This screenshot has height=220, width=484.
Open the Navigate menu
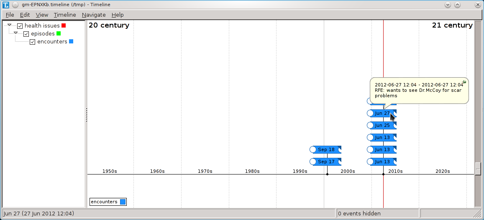coord(94,15)
